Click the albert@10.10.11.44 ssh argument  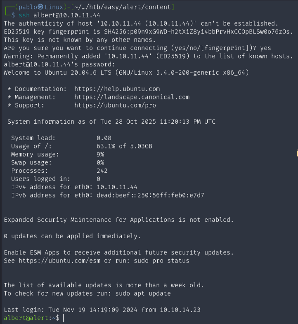67,15
